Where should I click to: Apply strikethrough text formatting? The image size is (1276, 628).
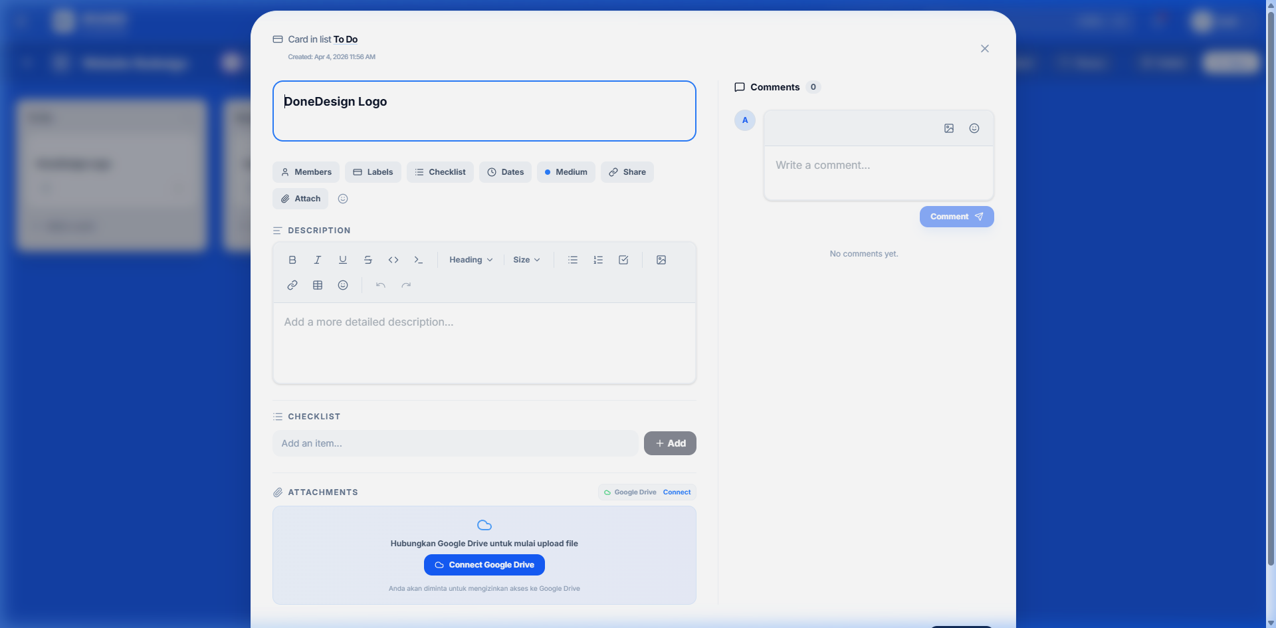coord(368,260)
